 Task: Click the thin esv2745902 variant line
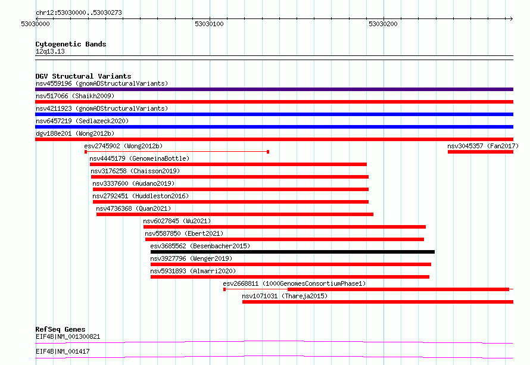tap(177, 152)
